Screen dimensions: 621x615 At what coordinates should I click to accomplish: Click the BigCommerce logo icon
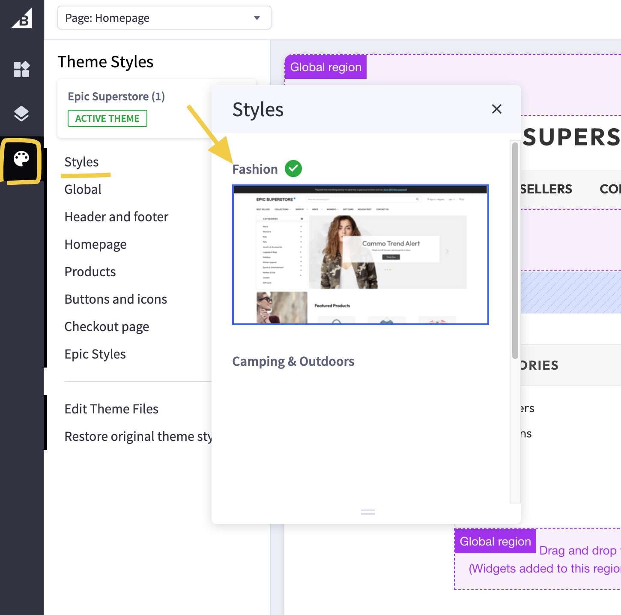pos(22,18)
